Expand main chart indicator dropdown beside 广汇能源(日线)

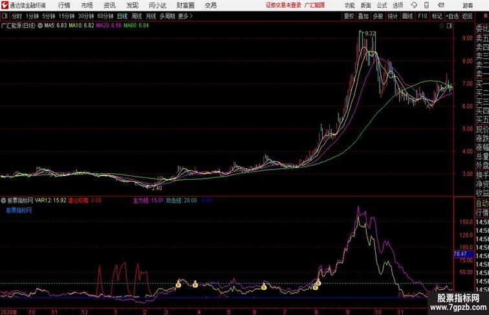pos(40,26)
